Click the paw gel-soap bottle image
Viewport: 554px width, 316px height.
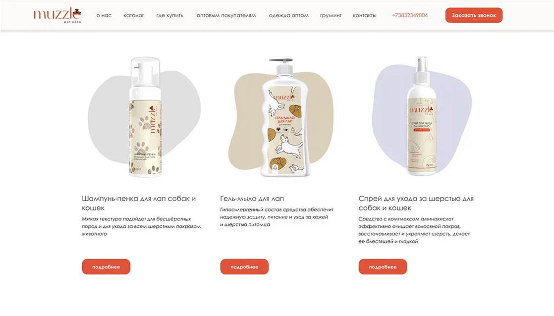[285, 117]
